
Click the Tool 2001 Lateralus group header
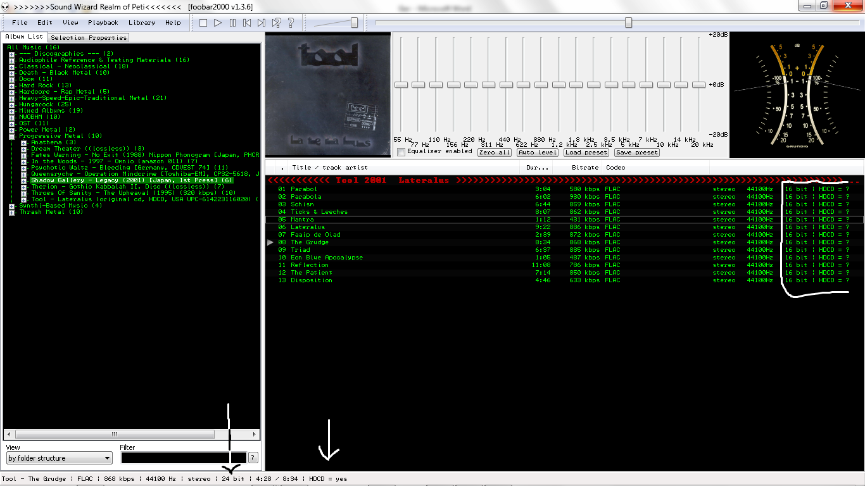(x=564, y=180)
